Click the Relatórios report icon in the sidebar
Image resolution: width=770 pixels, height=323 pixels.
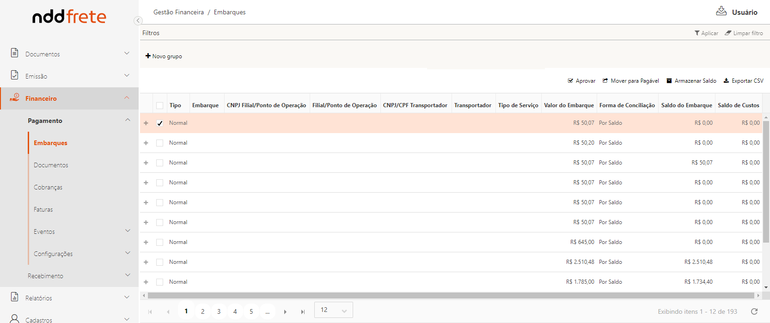[15, 297]
